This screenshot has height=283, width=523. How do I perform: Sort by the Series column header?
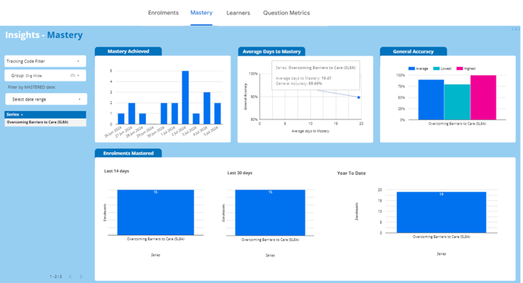45,114
